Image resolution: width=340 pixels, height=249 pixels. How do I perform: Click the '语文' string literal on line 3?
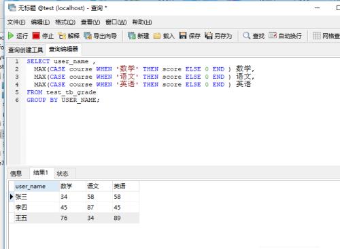(x=127, y=77)
